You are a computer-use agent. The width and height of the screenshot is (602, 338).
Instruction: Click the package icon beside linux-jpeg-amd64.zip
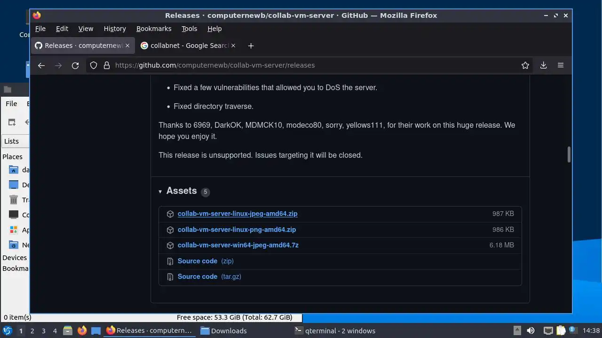[x=170, y=214]
